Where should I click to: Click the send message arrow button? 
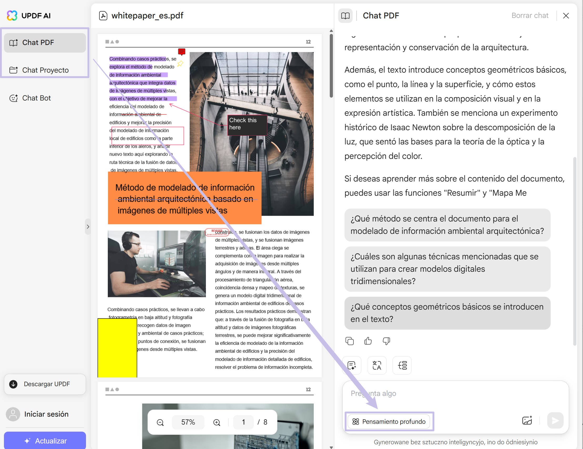(555, 420)
